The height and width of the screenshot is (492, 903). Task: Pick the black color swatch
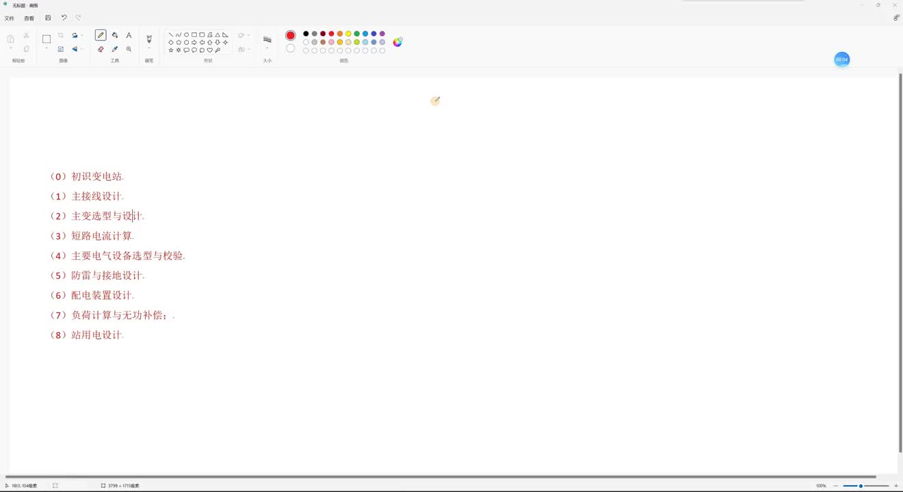306,33
